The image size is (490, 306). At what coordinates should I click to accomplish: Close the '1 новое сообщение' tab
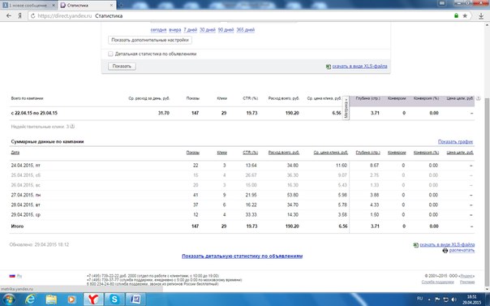[x=54, y=6]
